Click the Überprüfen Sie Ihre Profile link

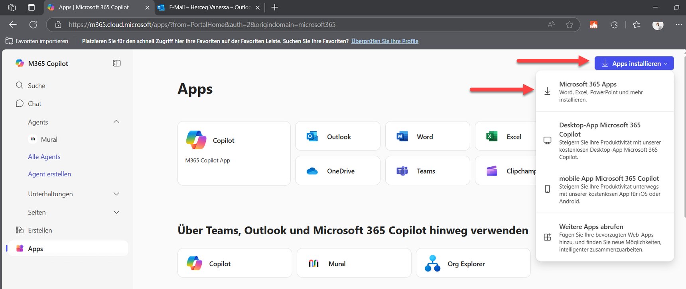tap(384, 41)
